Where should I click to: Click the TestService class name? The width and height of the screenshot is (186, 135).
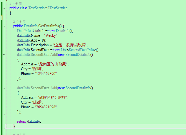coord(37,8)
